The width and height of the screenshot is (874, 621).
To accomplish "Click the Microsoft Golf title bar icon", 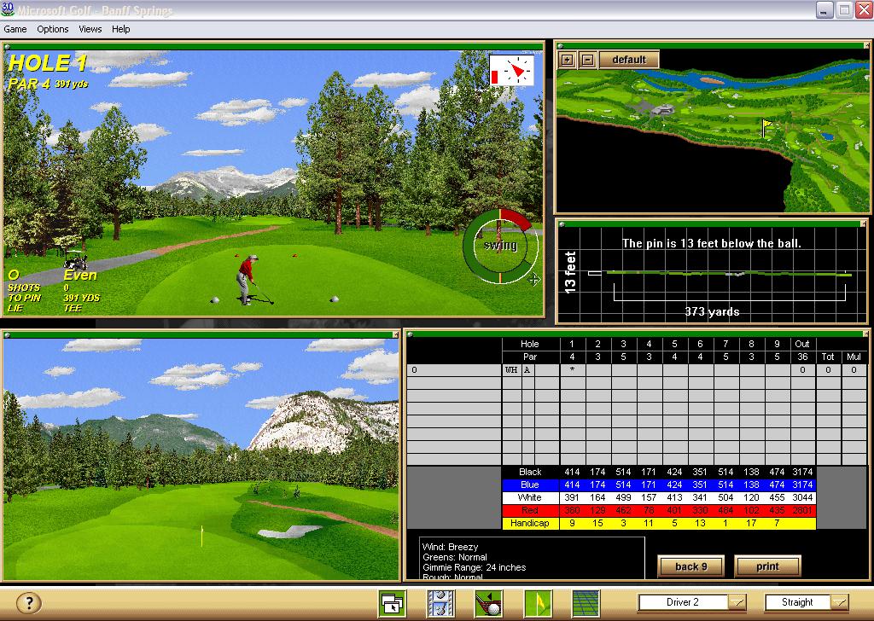I will (x=8, y=9).
